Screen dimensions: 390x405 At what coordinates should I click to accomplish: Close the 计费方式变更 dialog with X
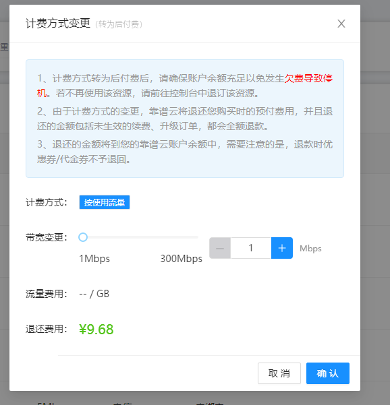coord(341,24)
